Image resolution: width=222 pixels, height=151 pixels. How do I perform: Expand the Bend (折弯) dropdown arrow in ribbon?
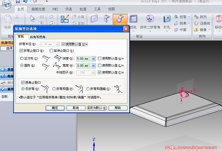click(189, 17)
